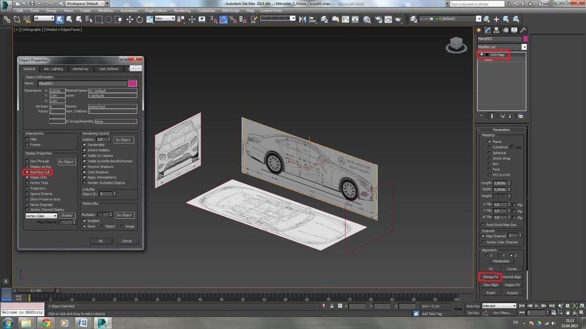This screenshot has height=329, width=586.
Task: Click the pink object color swatch in dialog
Action: [132, 83]
